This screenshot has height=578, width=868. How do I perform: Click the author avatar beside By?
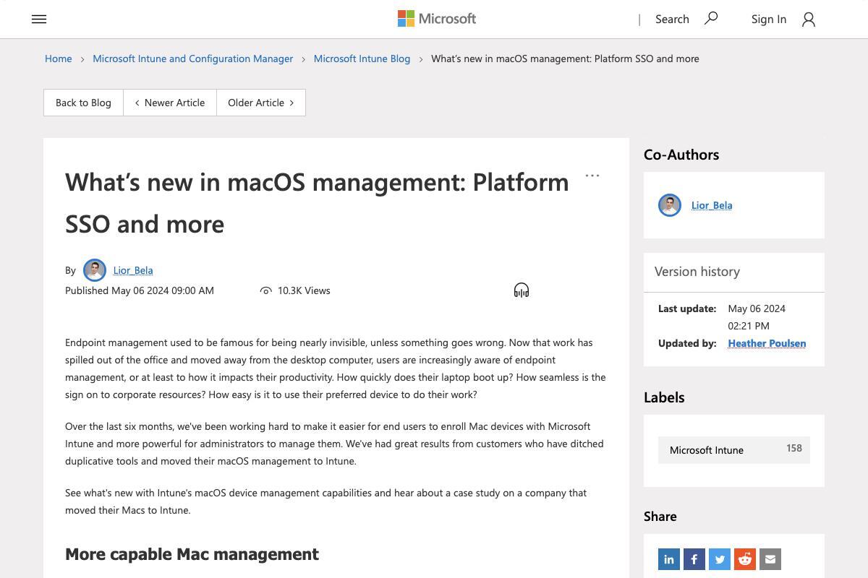[95, 270]
